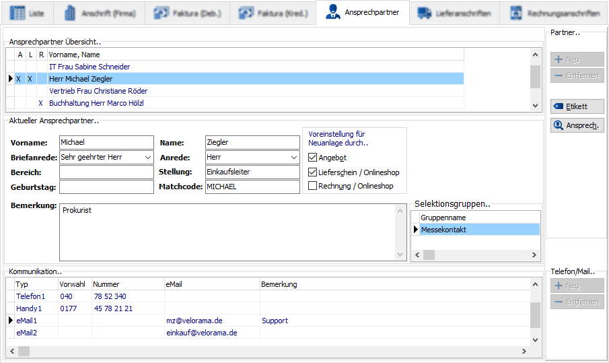Click the Lieferanschriften truck icon
Viewport: 609px width, 363px height.
click(x=424, y=13)
